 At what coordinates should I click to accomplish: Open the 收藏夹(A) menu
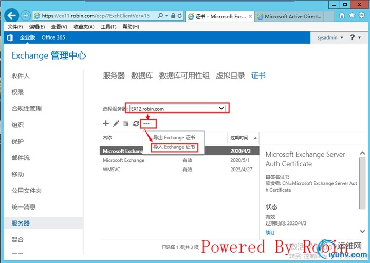coord(84,27)
